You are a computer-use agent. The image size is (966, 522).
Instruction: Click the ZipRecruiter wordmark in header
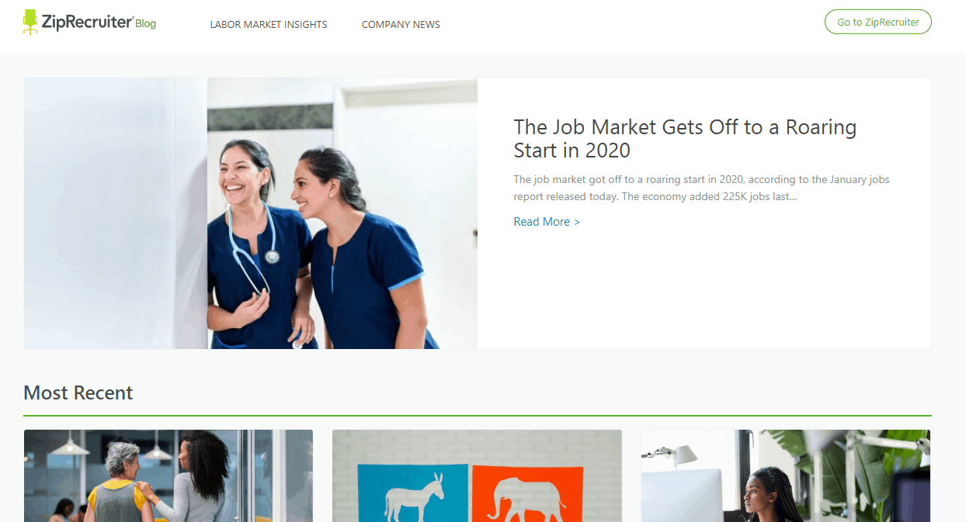87,22
